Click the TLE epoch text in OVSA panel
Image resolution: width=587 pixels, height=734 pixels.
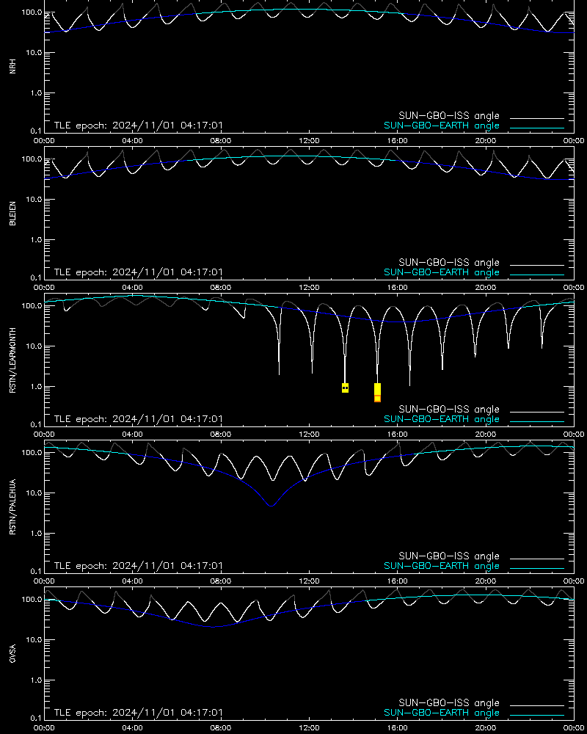pyautogui.click(x=139, y=713)
